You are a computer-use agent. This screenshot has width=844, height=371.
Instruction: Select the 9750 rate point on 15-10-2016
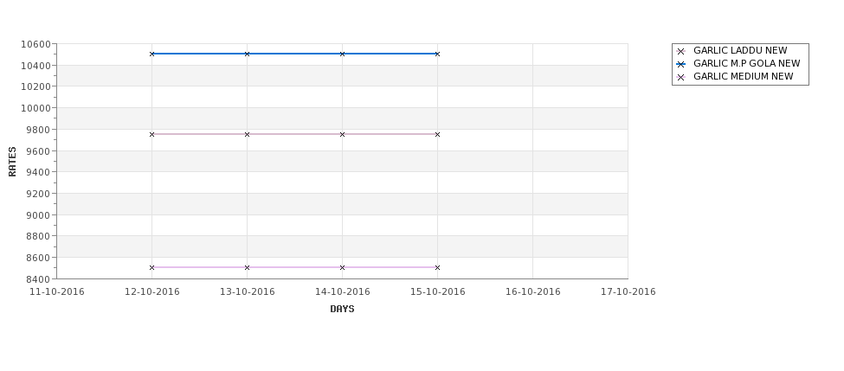(437, 134)
